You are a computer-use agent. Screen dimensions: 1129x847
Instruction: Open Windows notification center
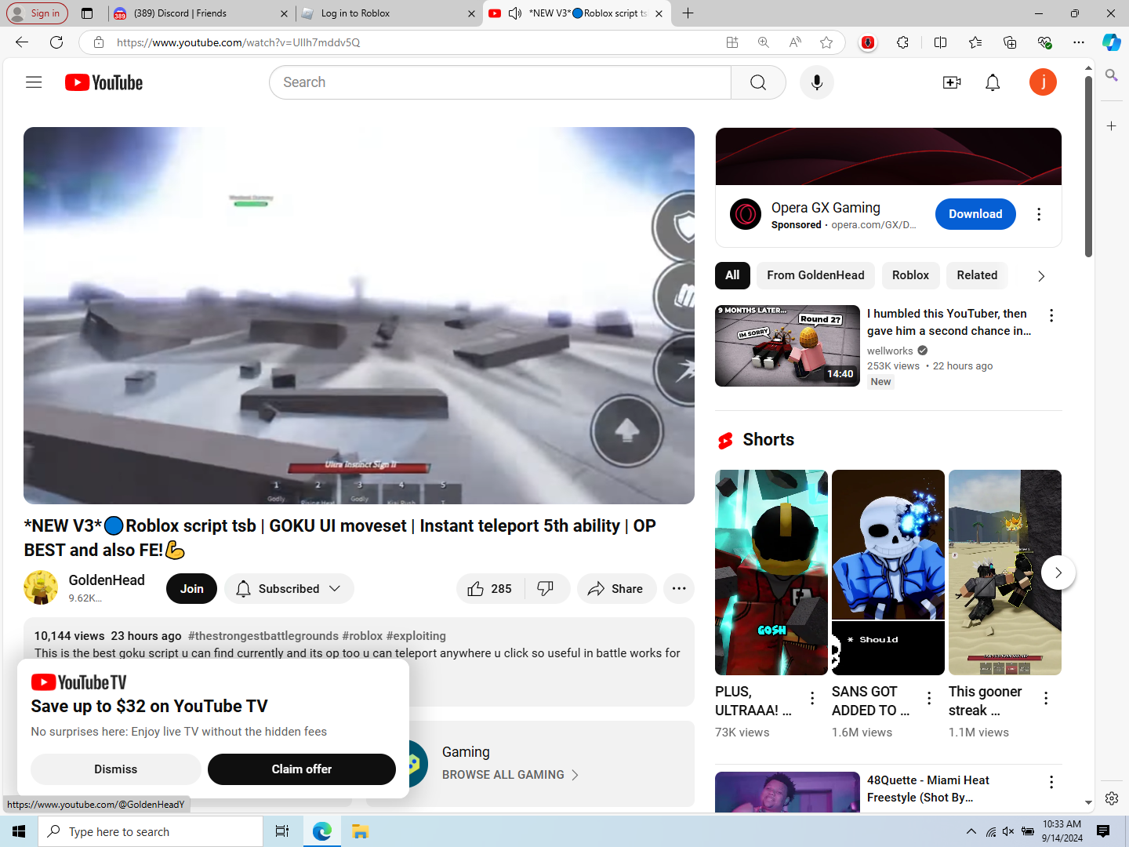pyautogui.click(x=1103, y=831)
